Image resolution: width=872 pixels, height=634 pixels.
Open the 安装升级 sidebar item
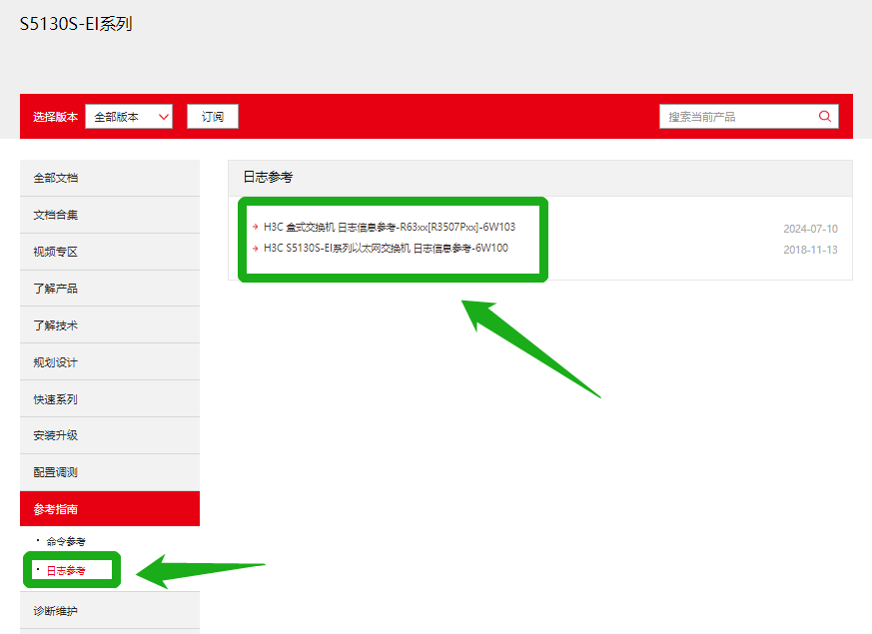coord(110,435)
